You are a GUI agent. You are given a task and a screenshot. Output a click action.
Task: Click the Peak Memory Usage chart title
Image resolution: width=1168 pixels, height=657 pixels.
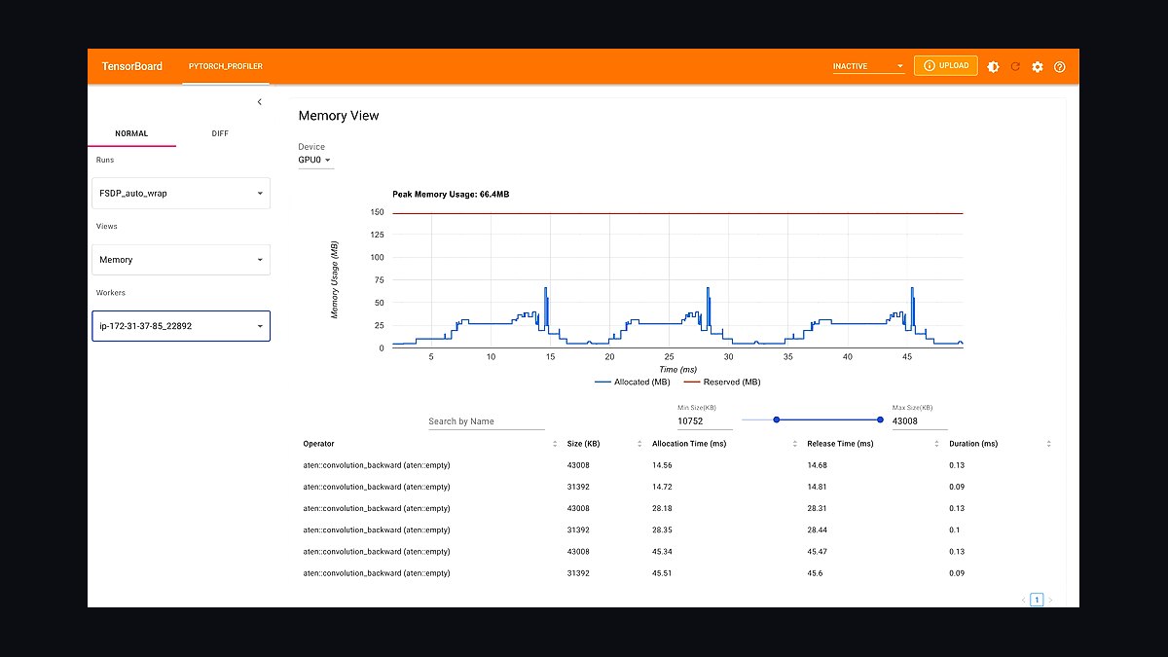451,195
